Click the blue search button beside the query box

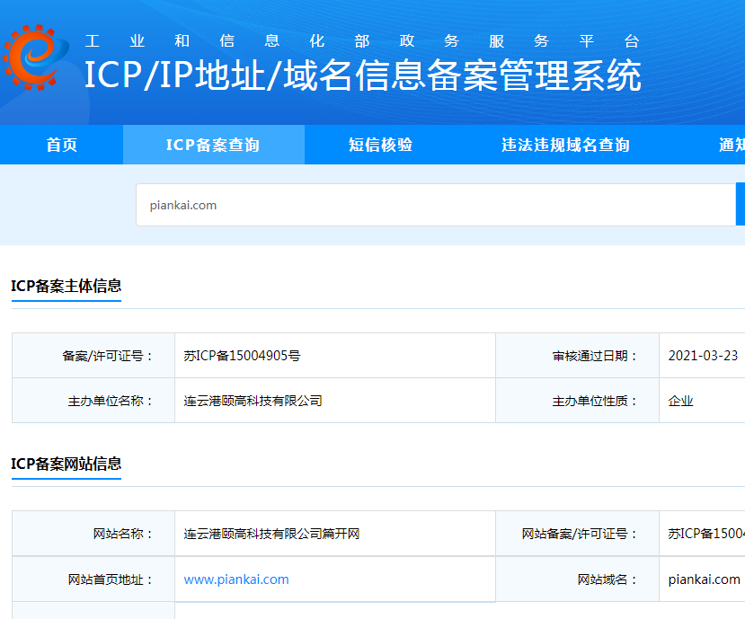point(741,205)
